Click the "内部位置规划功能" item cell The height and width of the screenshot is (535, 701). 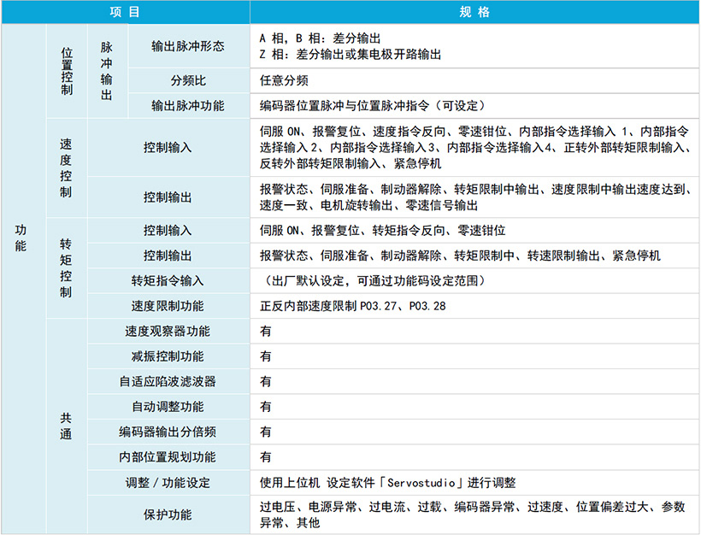[x=168, y=457]
